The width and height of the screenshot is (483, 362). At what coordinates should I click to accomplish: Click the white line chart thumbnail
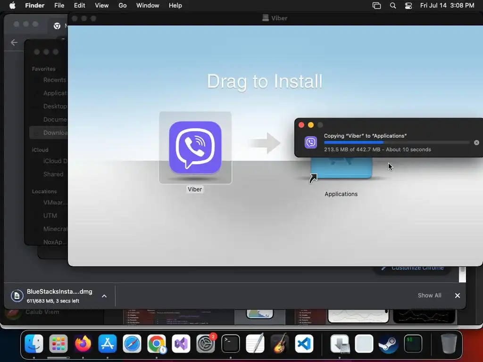[x=358, y=316]
